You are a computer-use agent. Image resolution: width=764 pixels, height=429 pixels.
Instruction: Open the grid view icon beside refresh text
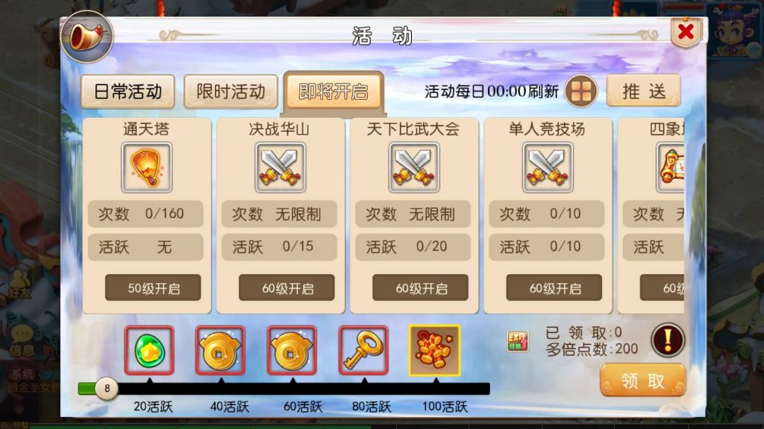(x=581, y=91)
